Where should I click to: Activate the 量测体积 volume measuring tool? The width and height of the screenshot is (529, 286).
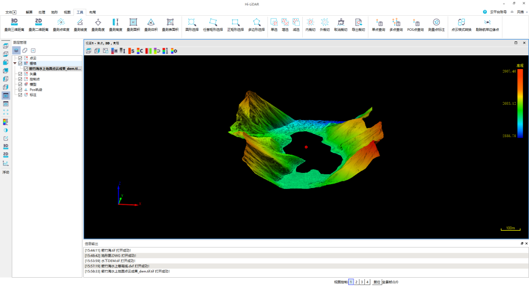151,25
